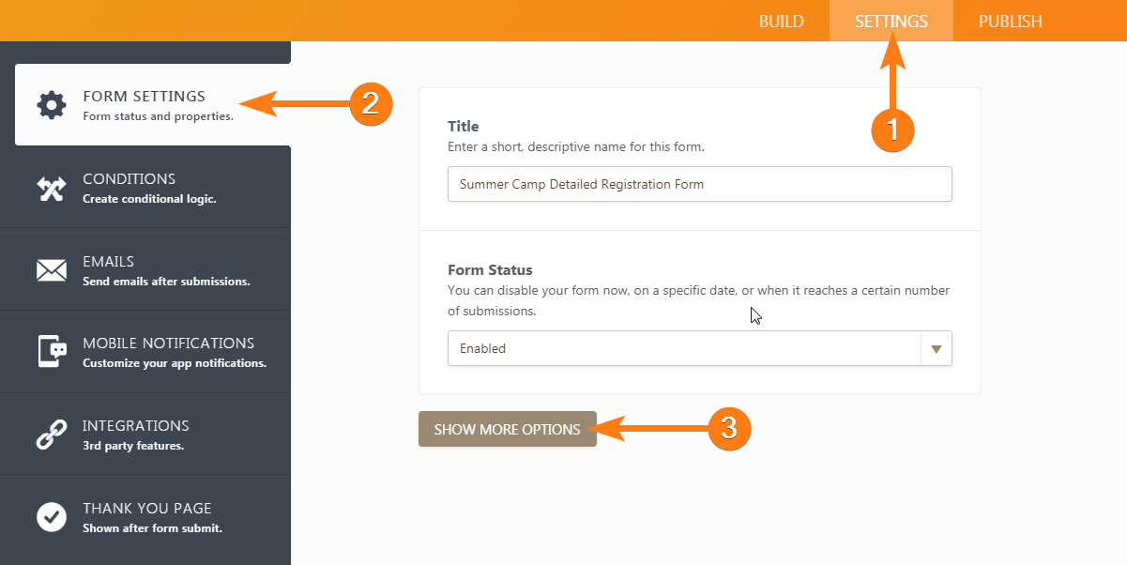
Task: Click the Thank You Page checkmark icon
Action: pyautogui.click(x=51, y=516)
